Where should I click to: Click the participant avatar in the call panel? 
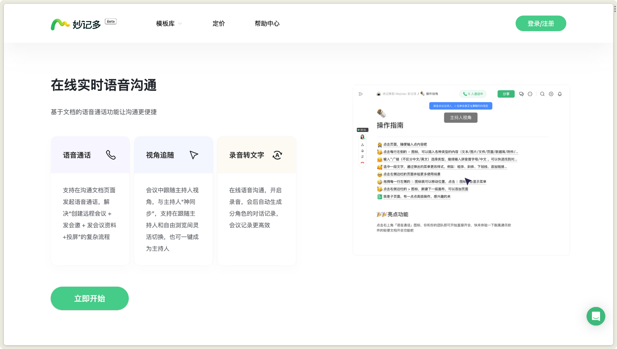pos(362,137)
